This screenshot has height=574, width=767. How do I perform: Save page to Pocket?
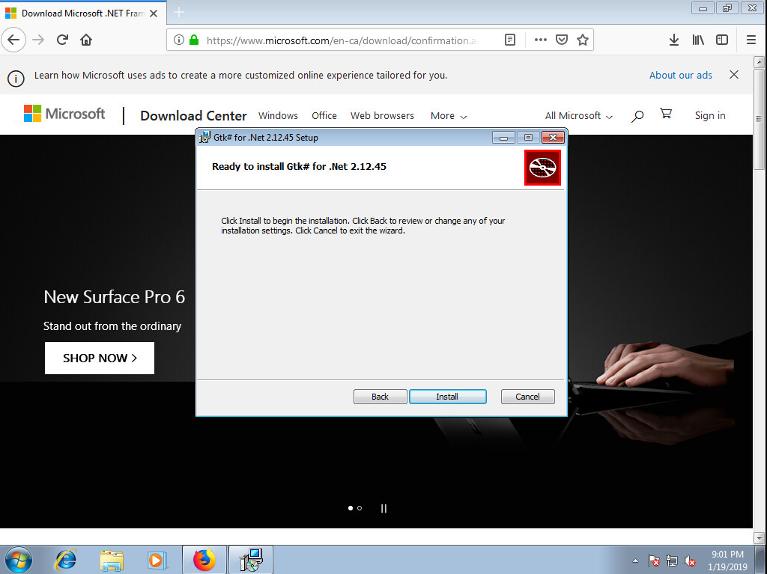tap(562, 40)
